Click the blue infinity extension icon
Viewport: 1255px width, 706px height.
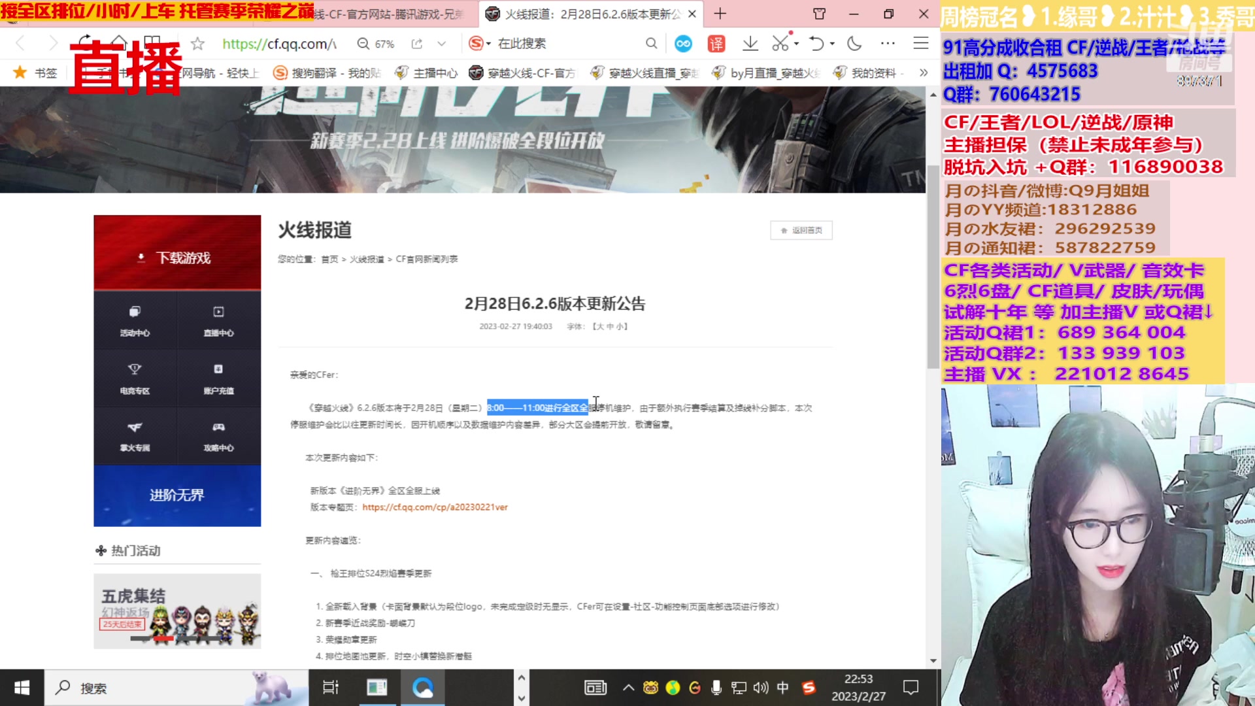coord(683,44)
